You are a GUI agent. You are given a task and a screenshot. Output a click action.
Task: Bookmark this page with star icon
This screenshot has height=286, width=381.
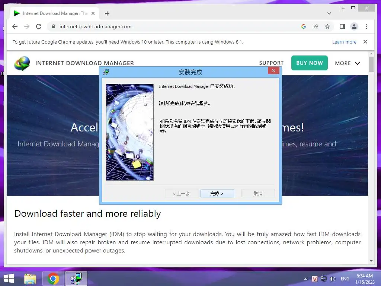point(327,26)
